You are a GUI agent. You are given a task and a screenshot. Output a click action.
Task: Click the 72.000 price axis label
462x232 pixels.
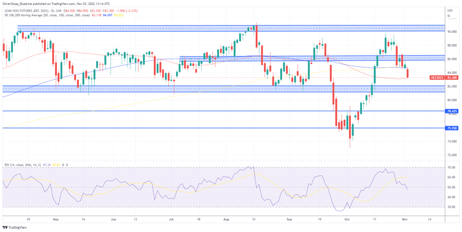[452, 155]
